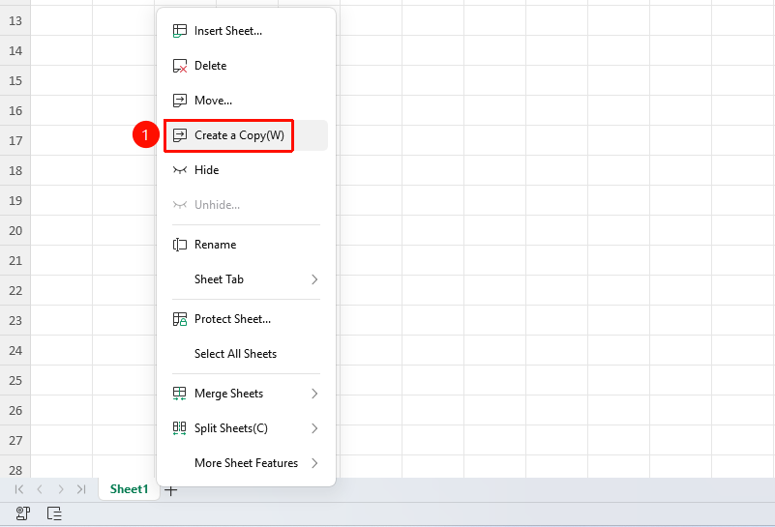Screen dimensions: 775x527
Task: Hide the sheet via Hide entry
Action: (x=246, y=170)
